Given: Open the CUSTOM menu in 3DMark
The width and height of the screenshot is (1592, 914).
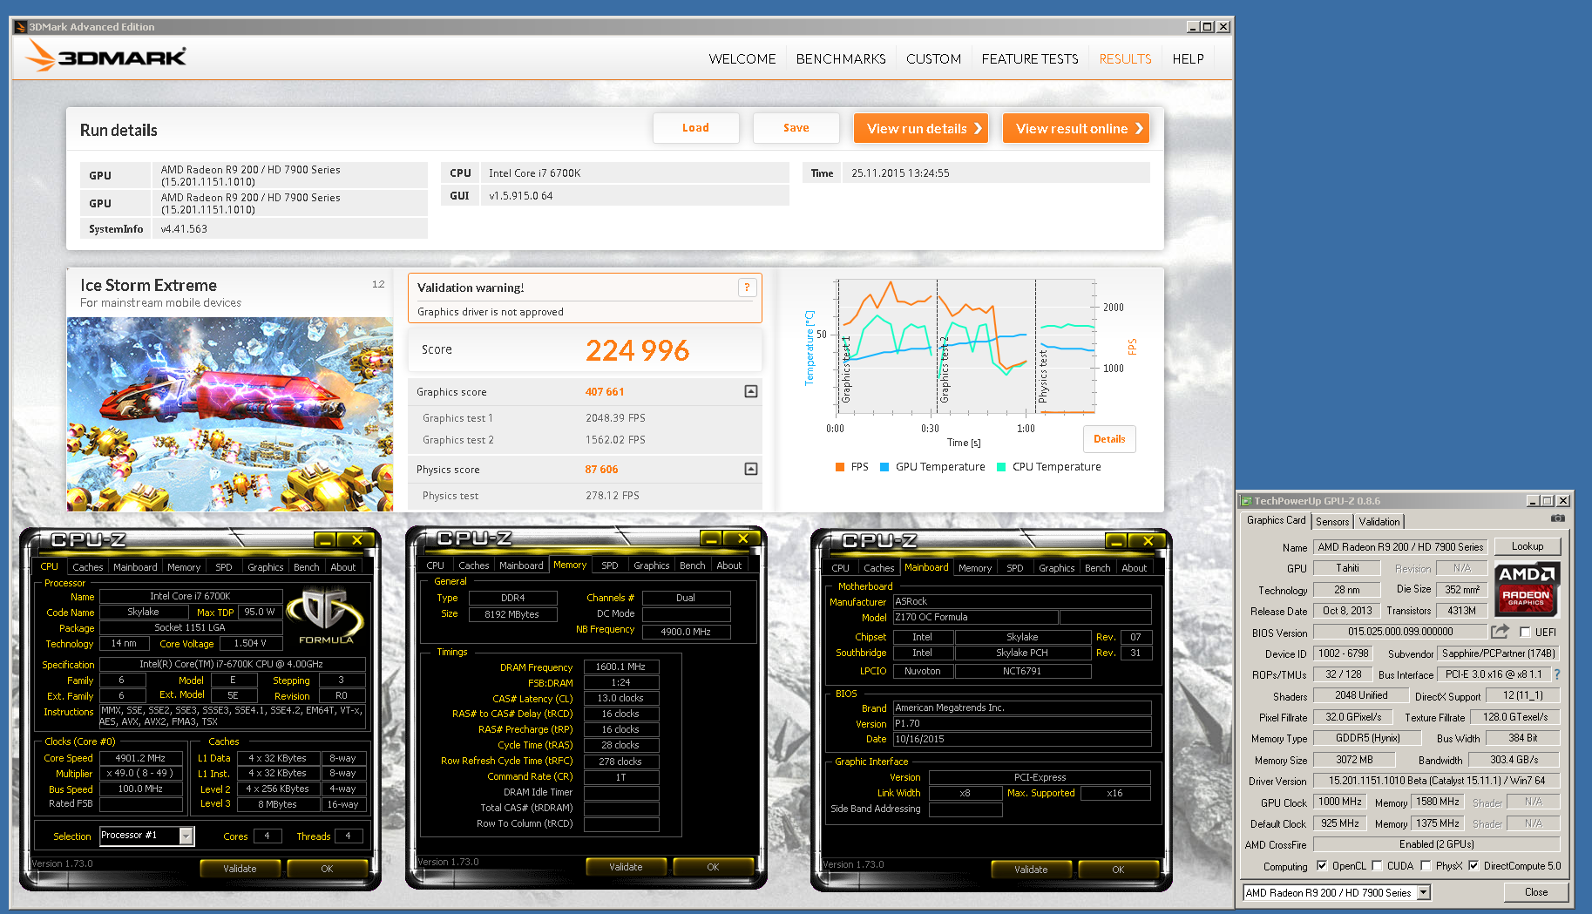Looking at the screenshot, I should tap(933, 59).
